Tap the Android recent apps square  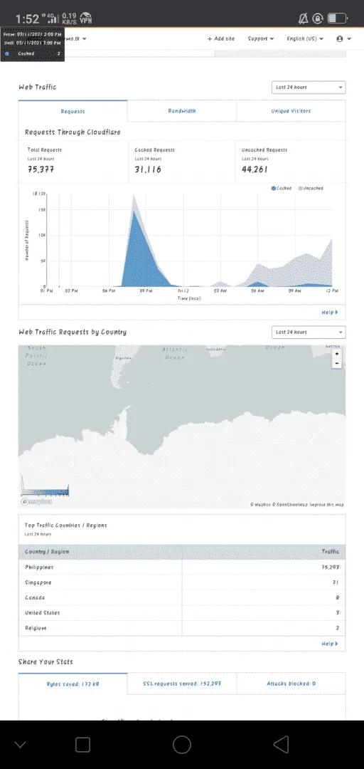pyautogui.click(x=82, y=745)
